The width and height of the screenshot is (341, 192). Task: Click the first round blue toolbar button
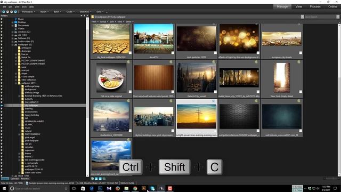[4, 12]
